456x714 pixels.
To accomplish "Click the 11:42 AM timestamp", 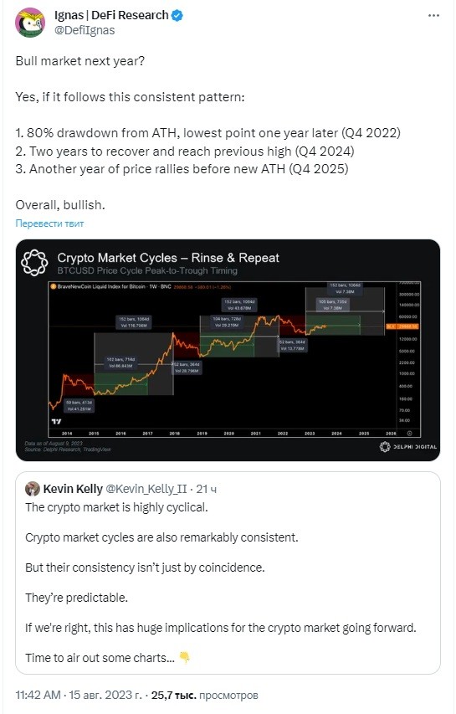I will [38, 695].
